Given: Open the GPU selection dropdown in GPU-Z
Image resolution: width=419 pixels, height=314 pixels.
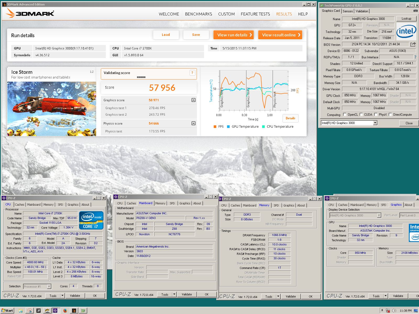Looking at the screenshot, I should pos(375,123).
